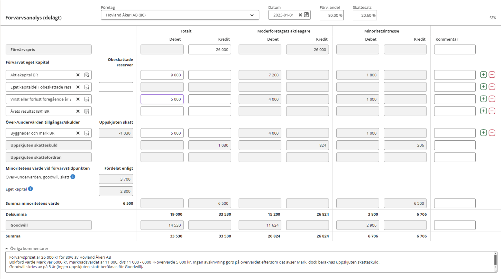Show info for Över-/undervärden, goodwill, skatt

[73, 177]
